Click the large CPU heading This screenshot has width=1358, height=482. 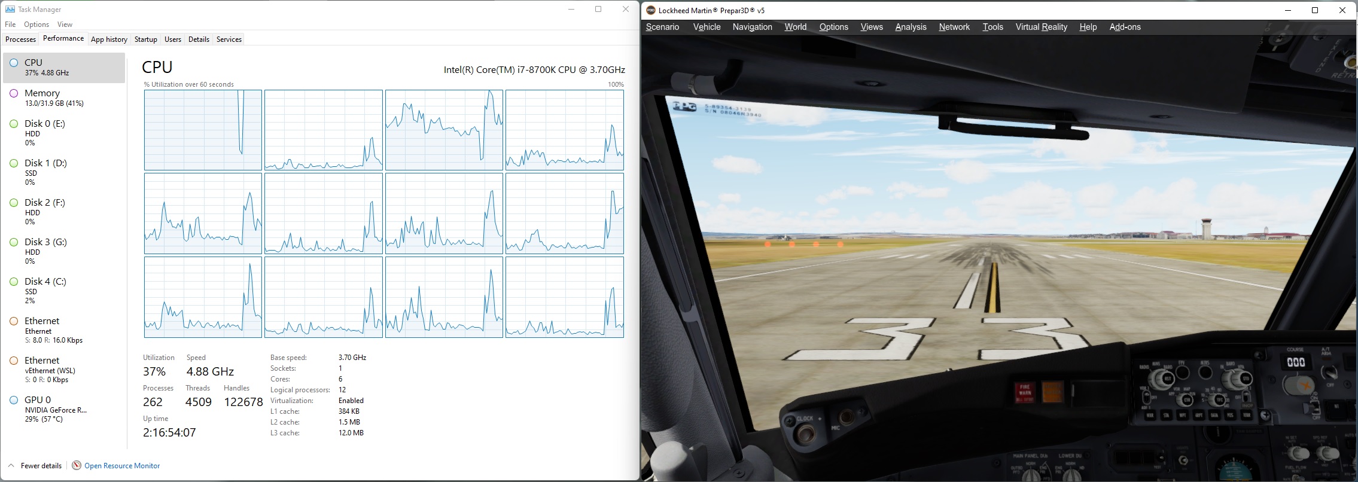pos(157,67)
